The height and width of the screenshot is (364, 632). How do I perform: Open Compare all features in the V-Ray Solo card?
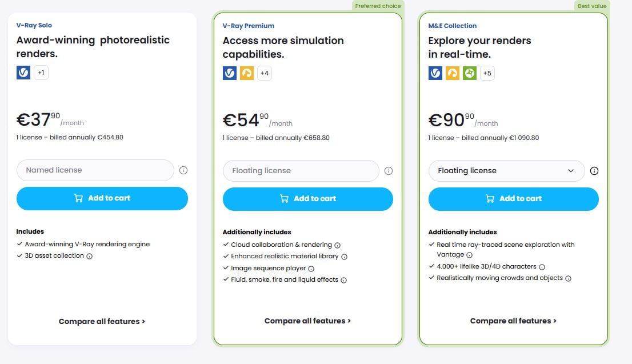(102, 322)
